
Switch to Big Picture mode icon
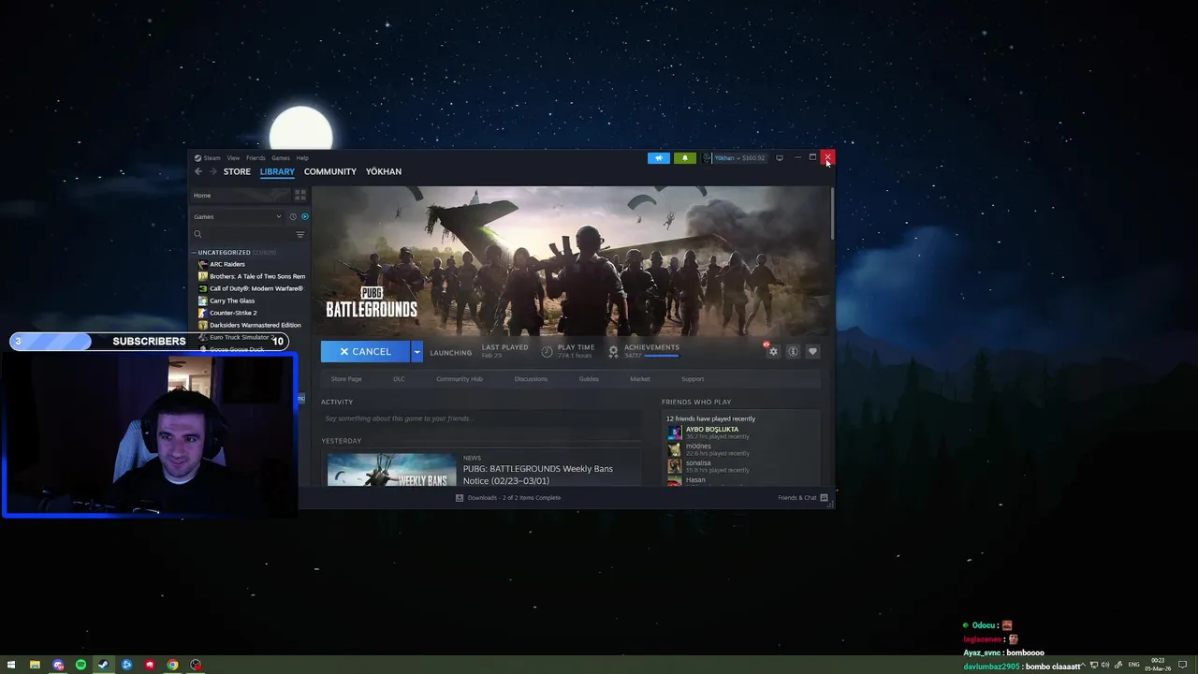click(780, 158)
